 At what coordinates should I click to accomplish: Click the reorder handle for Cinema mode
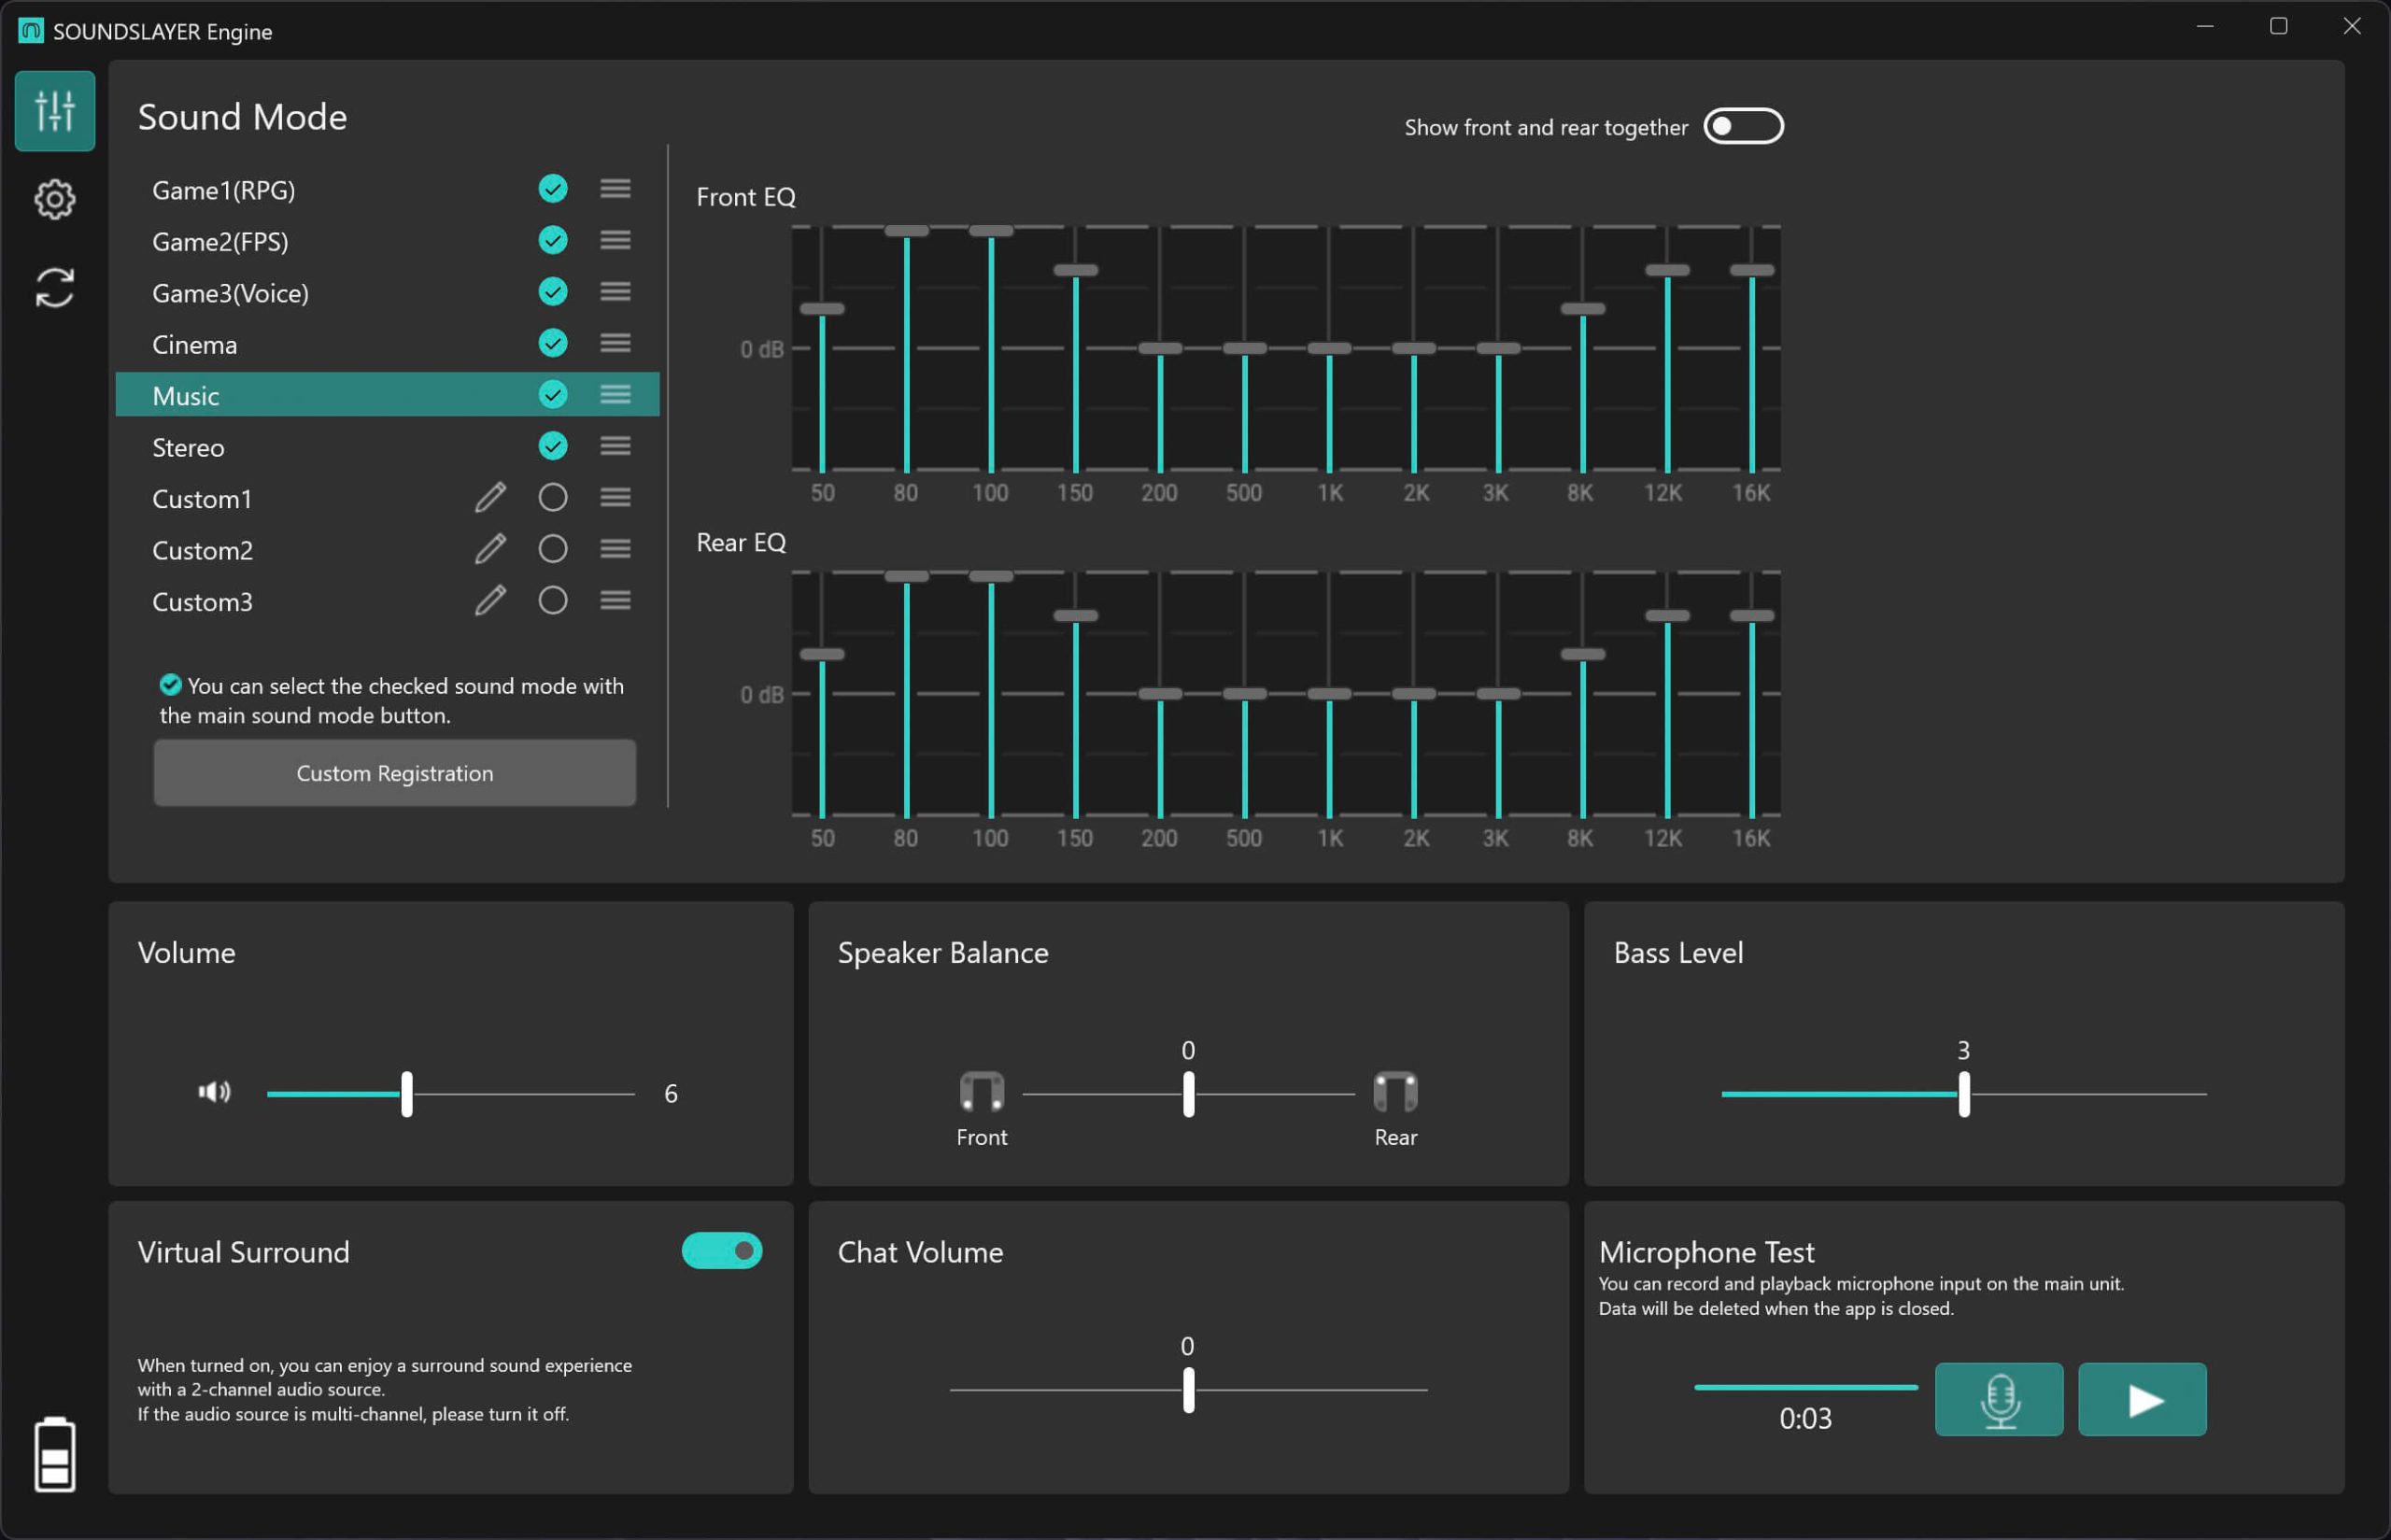pos(615,343)
